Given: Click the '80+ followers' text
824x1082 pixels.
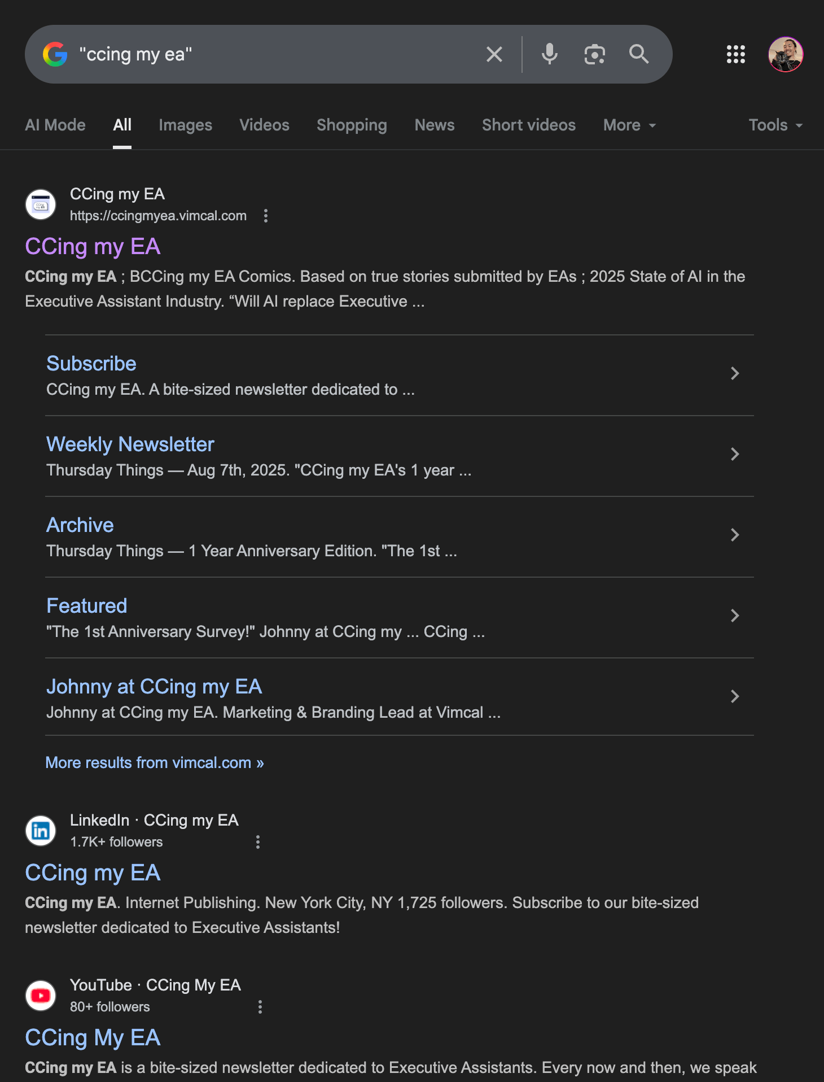Looking at the screenshot, I should click(110, 1007).
